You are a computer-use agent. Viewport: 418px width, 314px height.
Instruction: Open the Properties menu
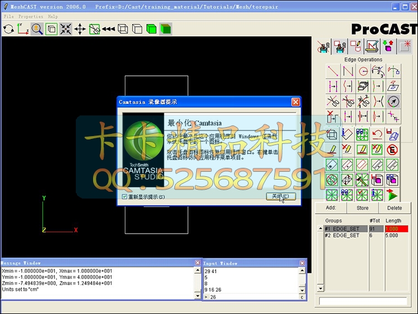coord(31,17)
